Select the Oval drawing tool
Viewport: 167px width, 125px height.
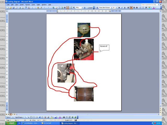tap(34, 117)
